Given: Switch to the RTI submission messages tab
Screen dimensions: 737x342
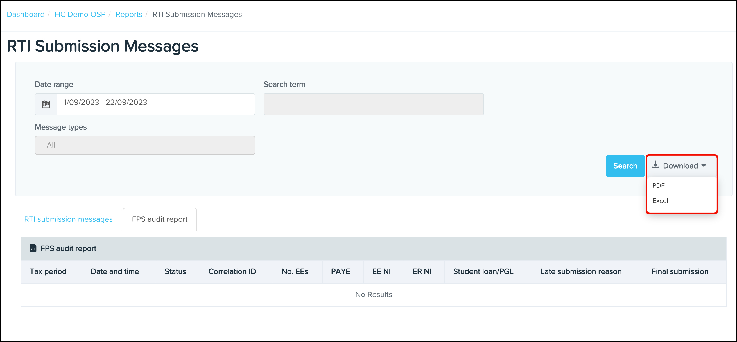Looking at the screenshot, I should [x=68, y=219].
